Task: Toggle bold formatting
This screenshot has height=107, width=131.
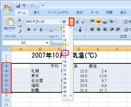Action: tap(29, 29)
